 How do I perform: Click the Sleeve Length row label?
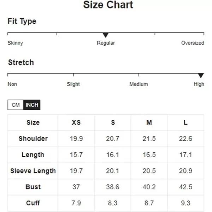click(x=33, y=171)
